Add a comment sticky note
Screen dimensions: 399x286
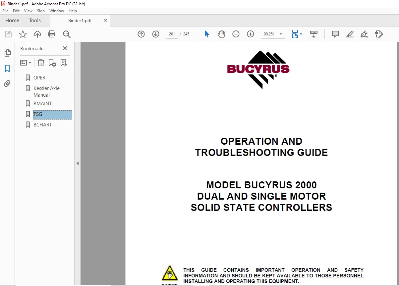point(335,34)
